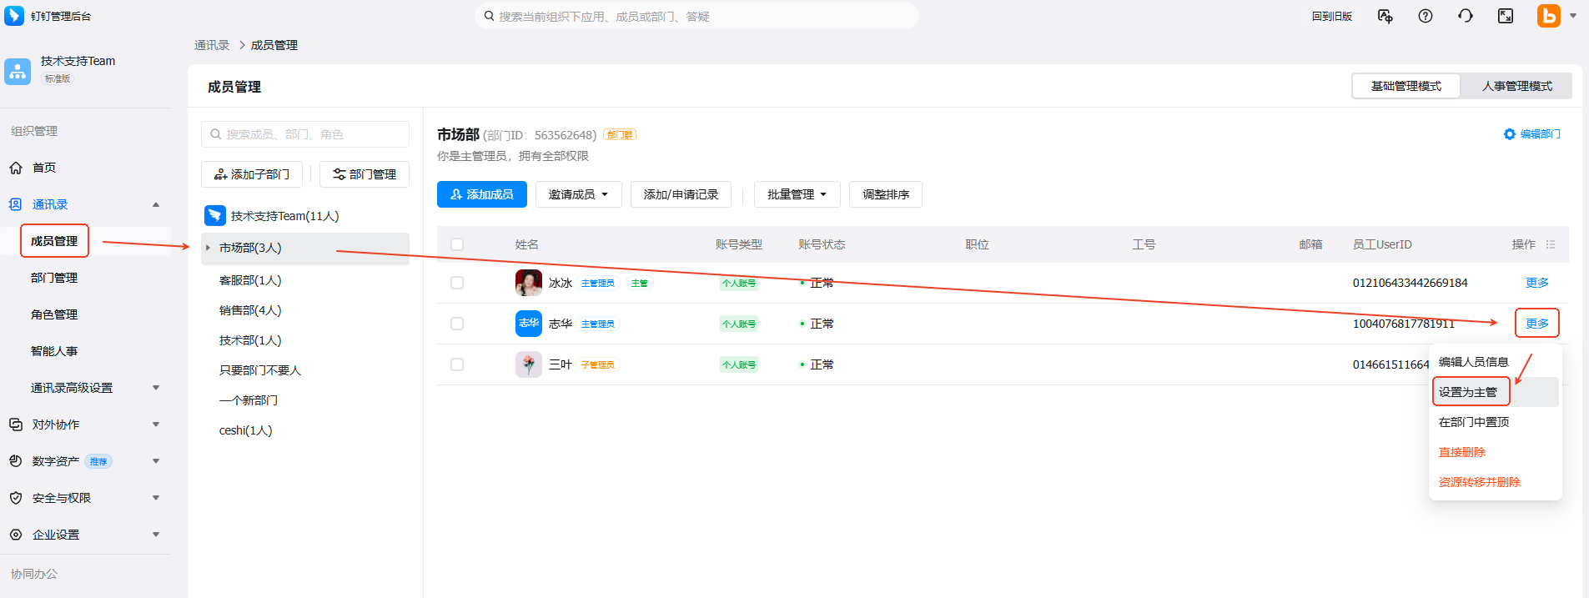
Task: Open the 邀请成员 dropdown
Action: pos(578,194)
